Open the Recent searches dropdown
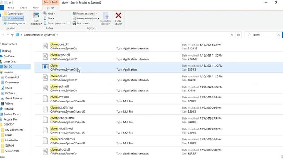The image size is (283, 159). click(x=84, y=14)
